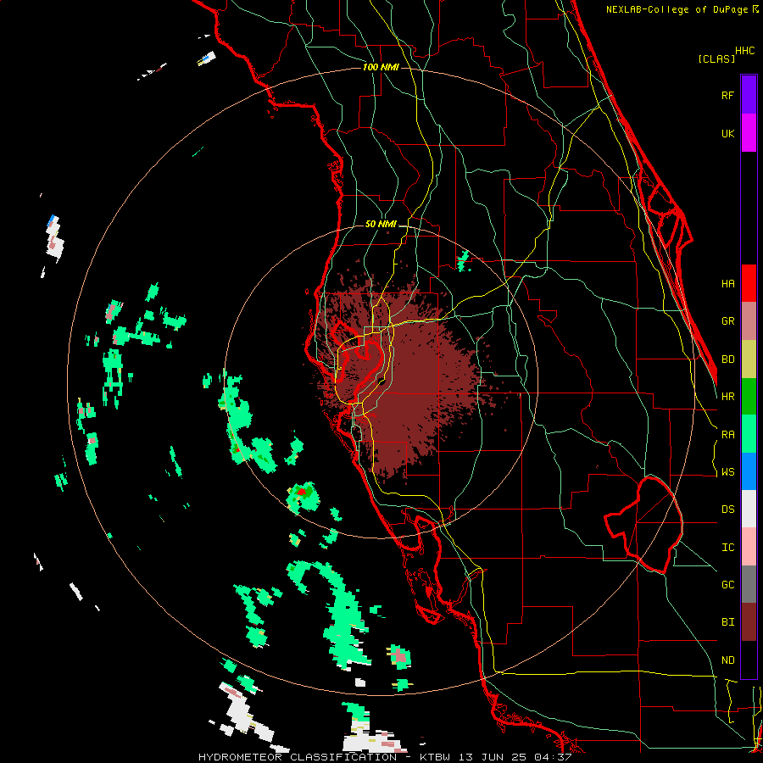Screen dimensions: 763x763
Task: Click the GC legend label
Action: click(727, 585)
